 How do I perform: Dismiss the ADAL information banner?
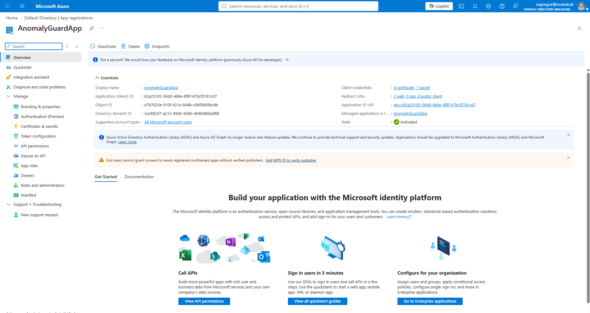[x=568, y=135]
